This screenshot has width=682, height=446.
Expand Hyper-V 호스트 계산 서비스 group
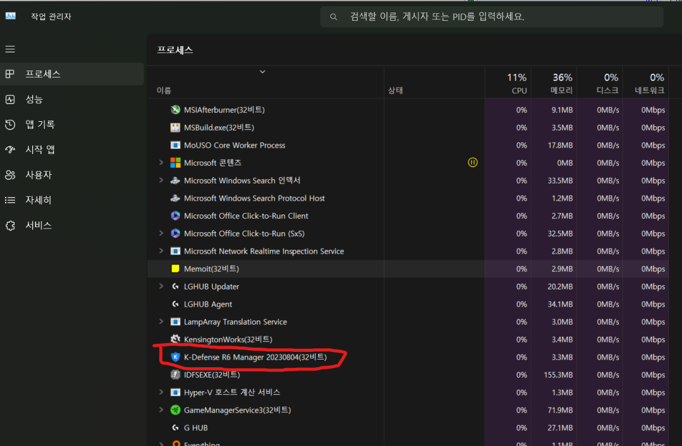coord(161,392)
